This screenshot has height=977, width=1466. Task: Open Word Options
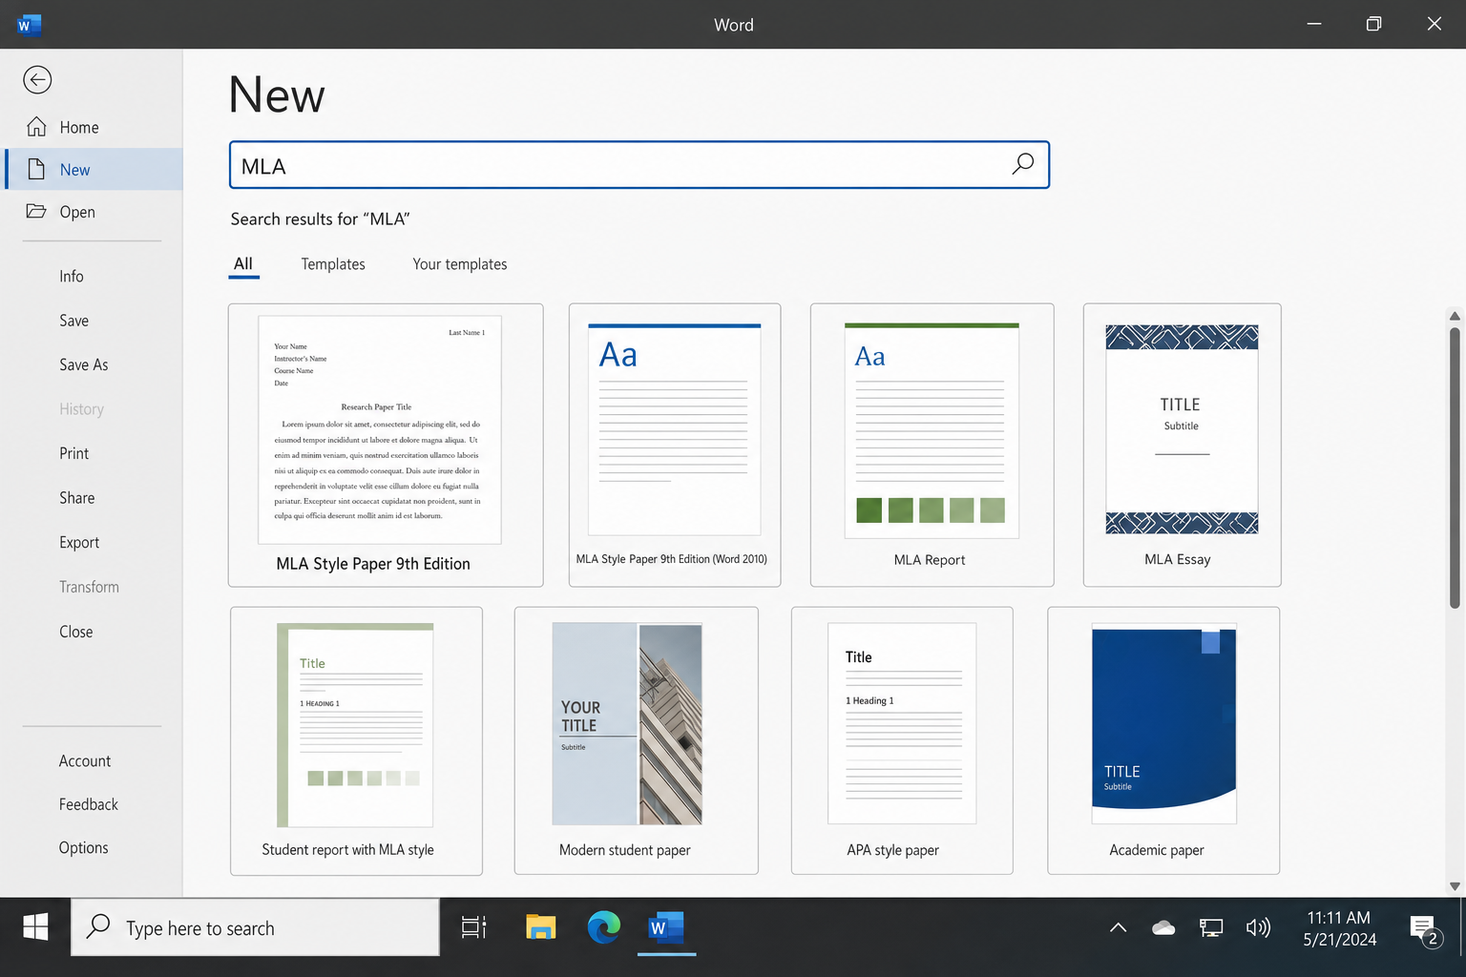84,847
